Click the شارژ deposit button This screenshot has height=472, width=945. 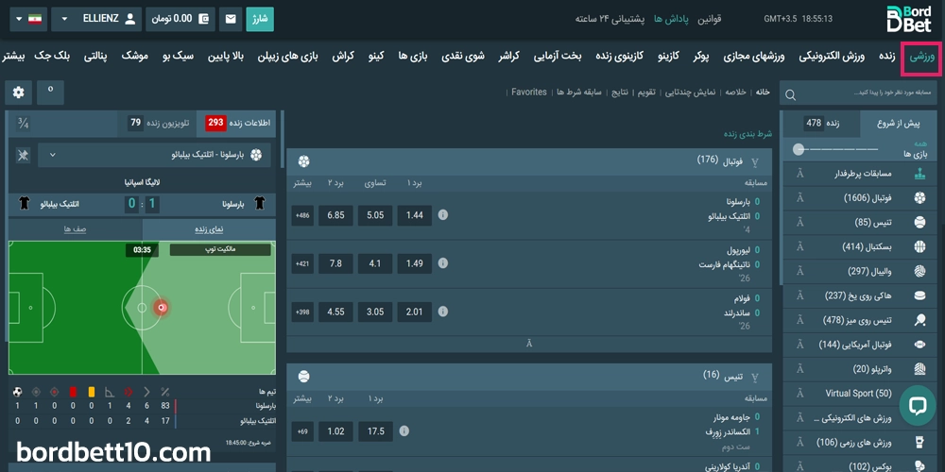260,19
